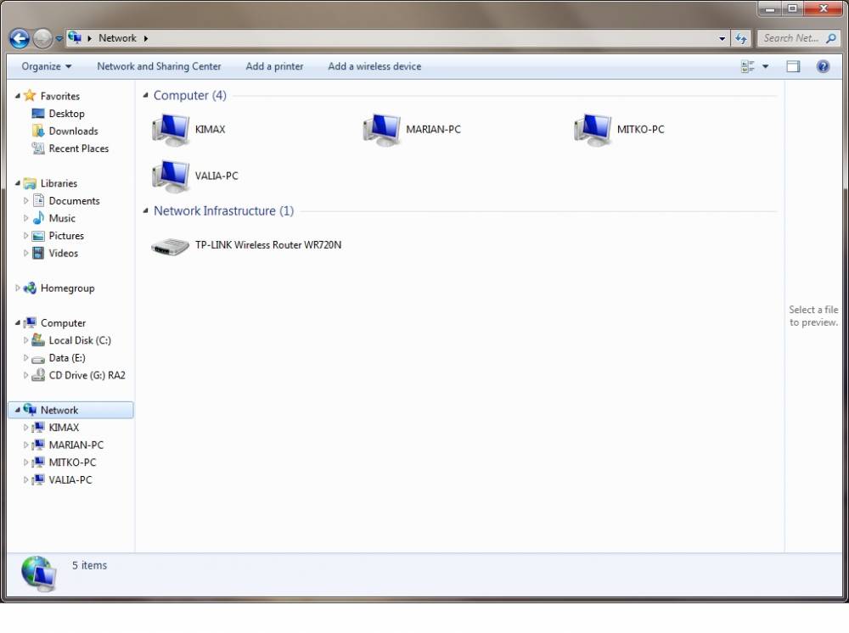The width and height of the screenshot is (849, 633).
Task: Open the Organize menu
Action: tap(46, 66)
